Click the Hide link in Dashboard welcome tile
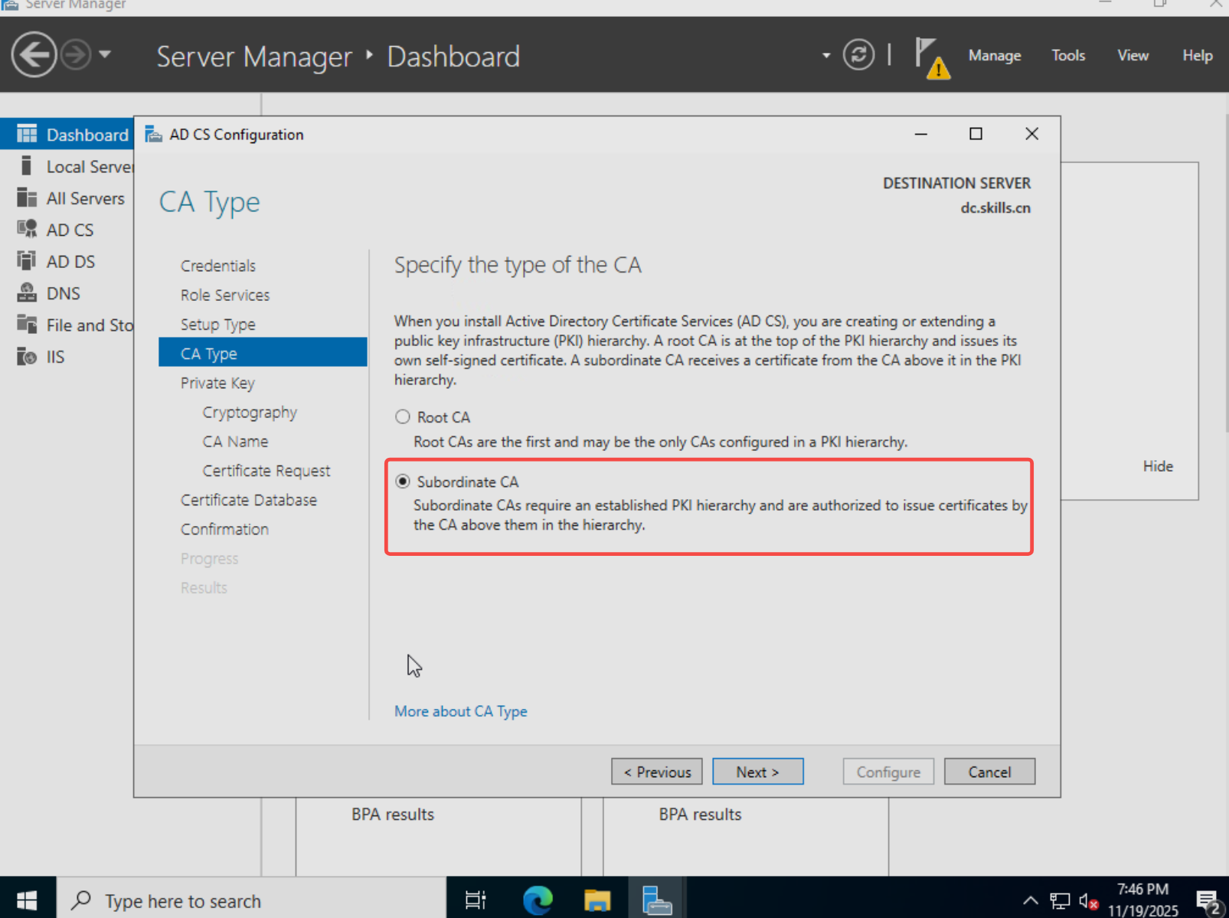The image size is (1229, 918). coord(1158,466)
